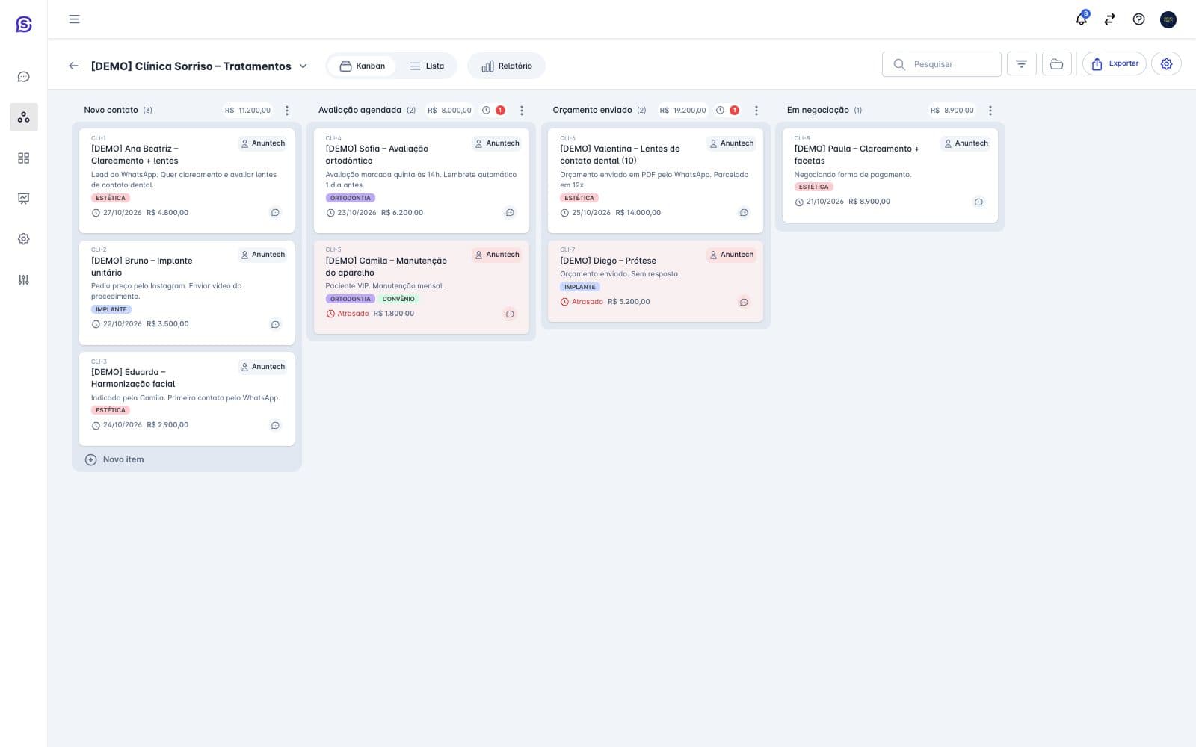Image resolution: width=1196 pixels, height=747 pixels.
Task: Open Em negociação column options menu
Action: (990, 111)
